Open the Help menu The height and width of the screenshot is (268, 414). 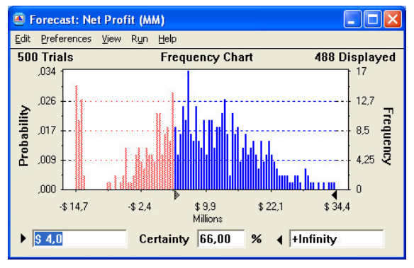(167, 39)
